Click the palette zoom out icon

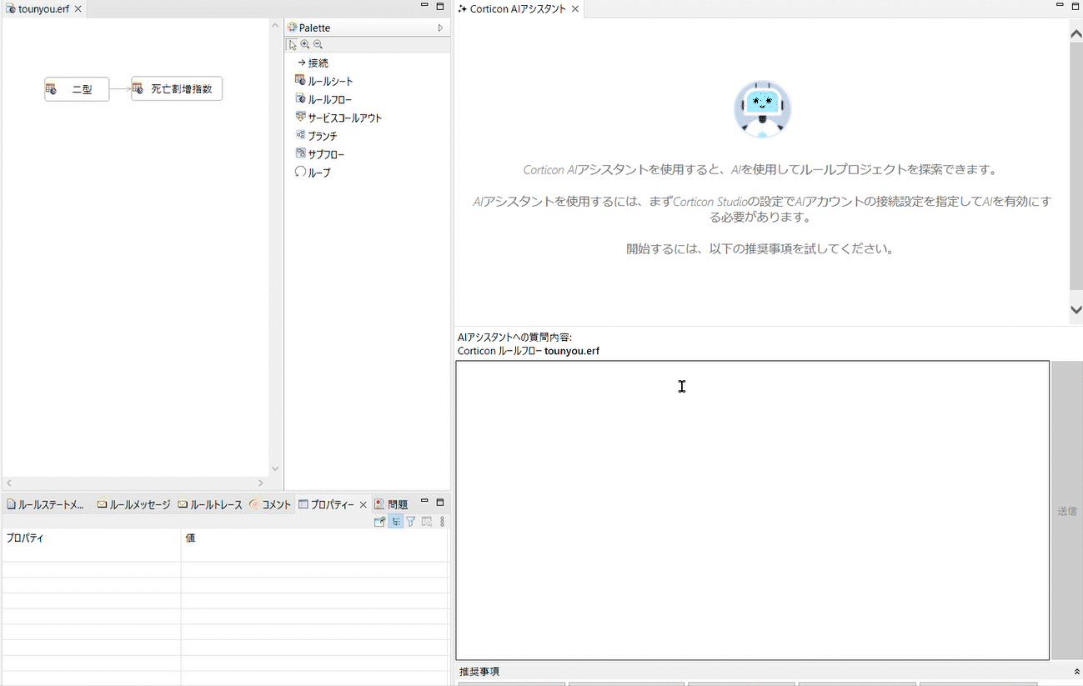[318, 45]
